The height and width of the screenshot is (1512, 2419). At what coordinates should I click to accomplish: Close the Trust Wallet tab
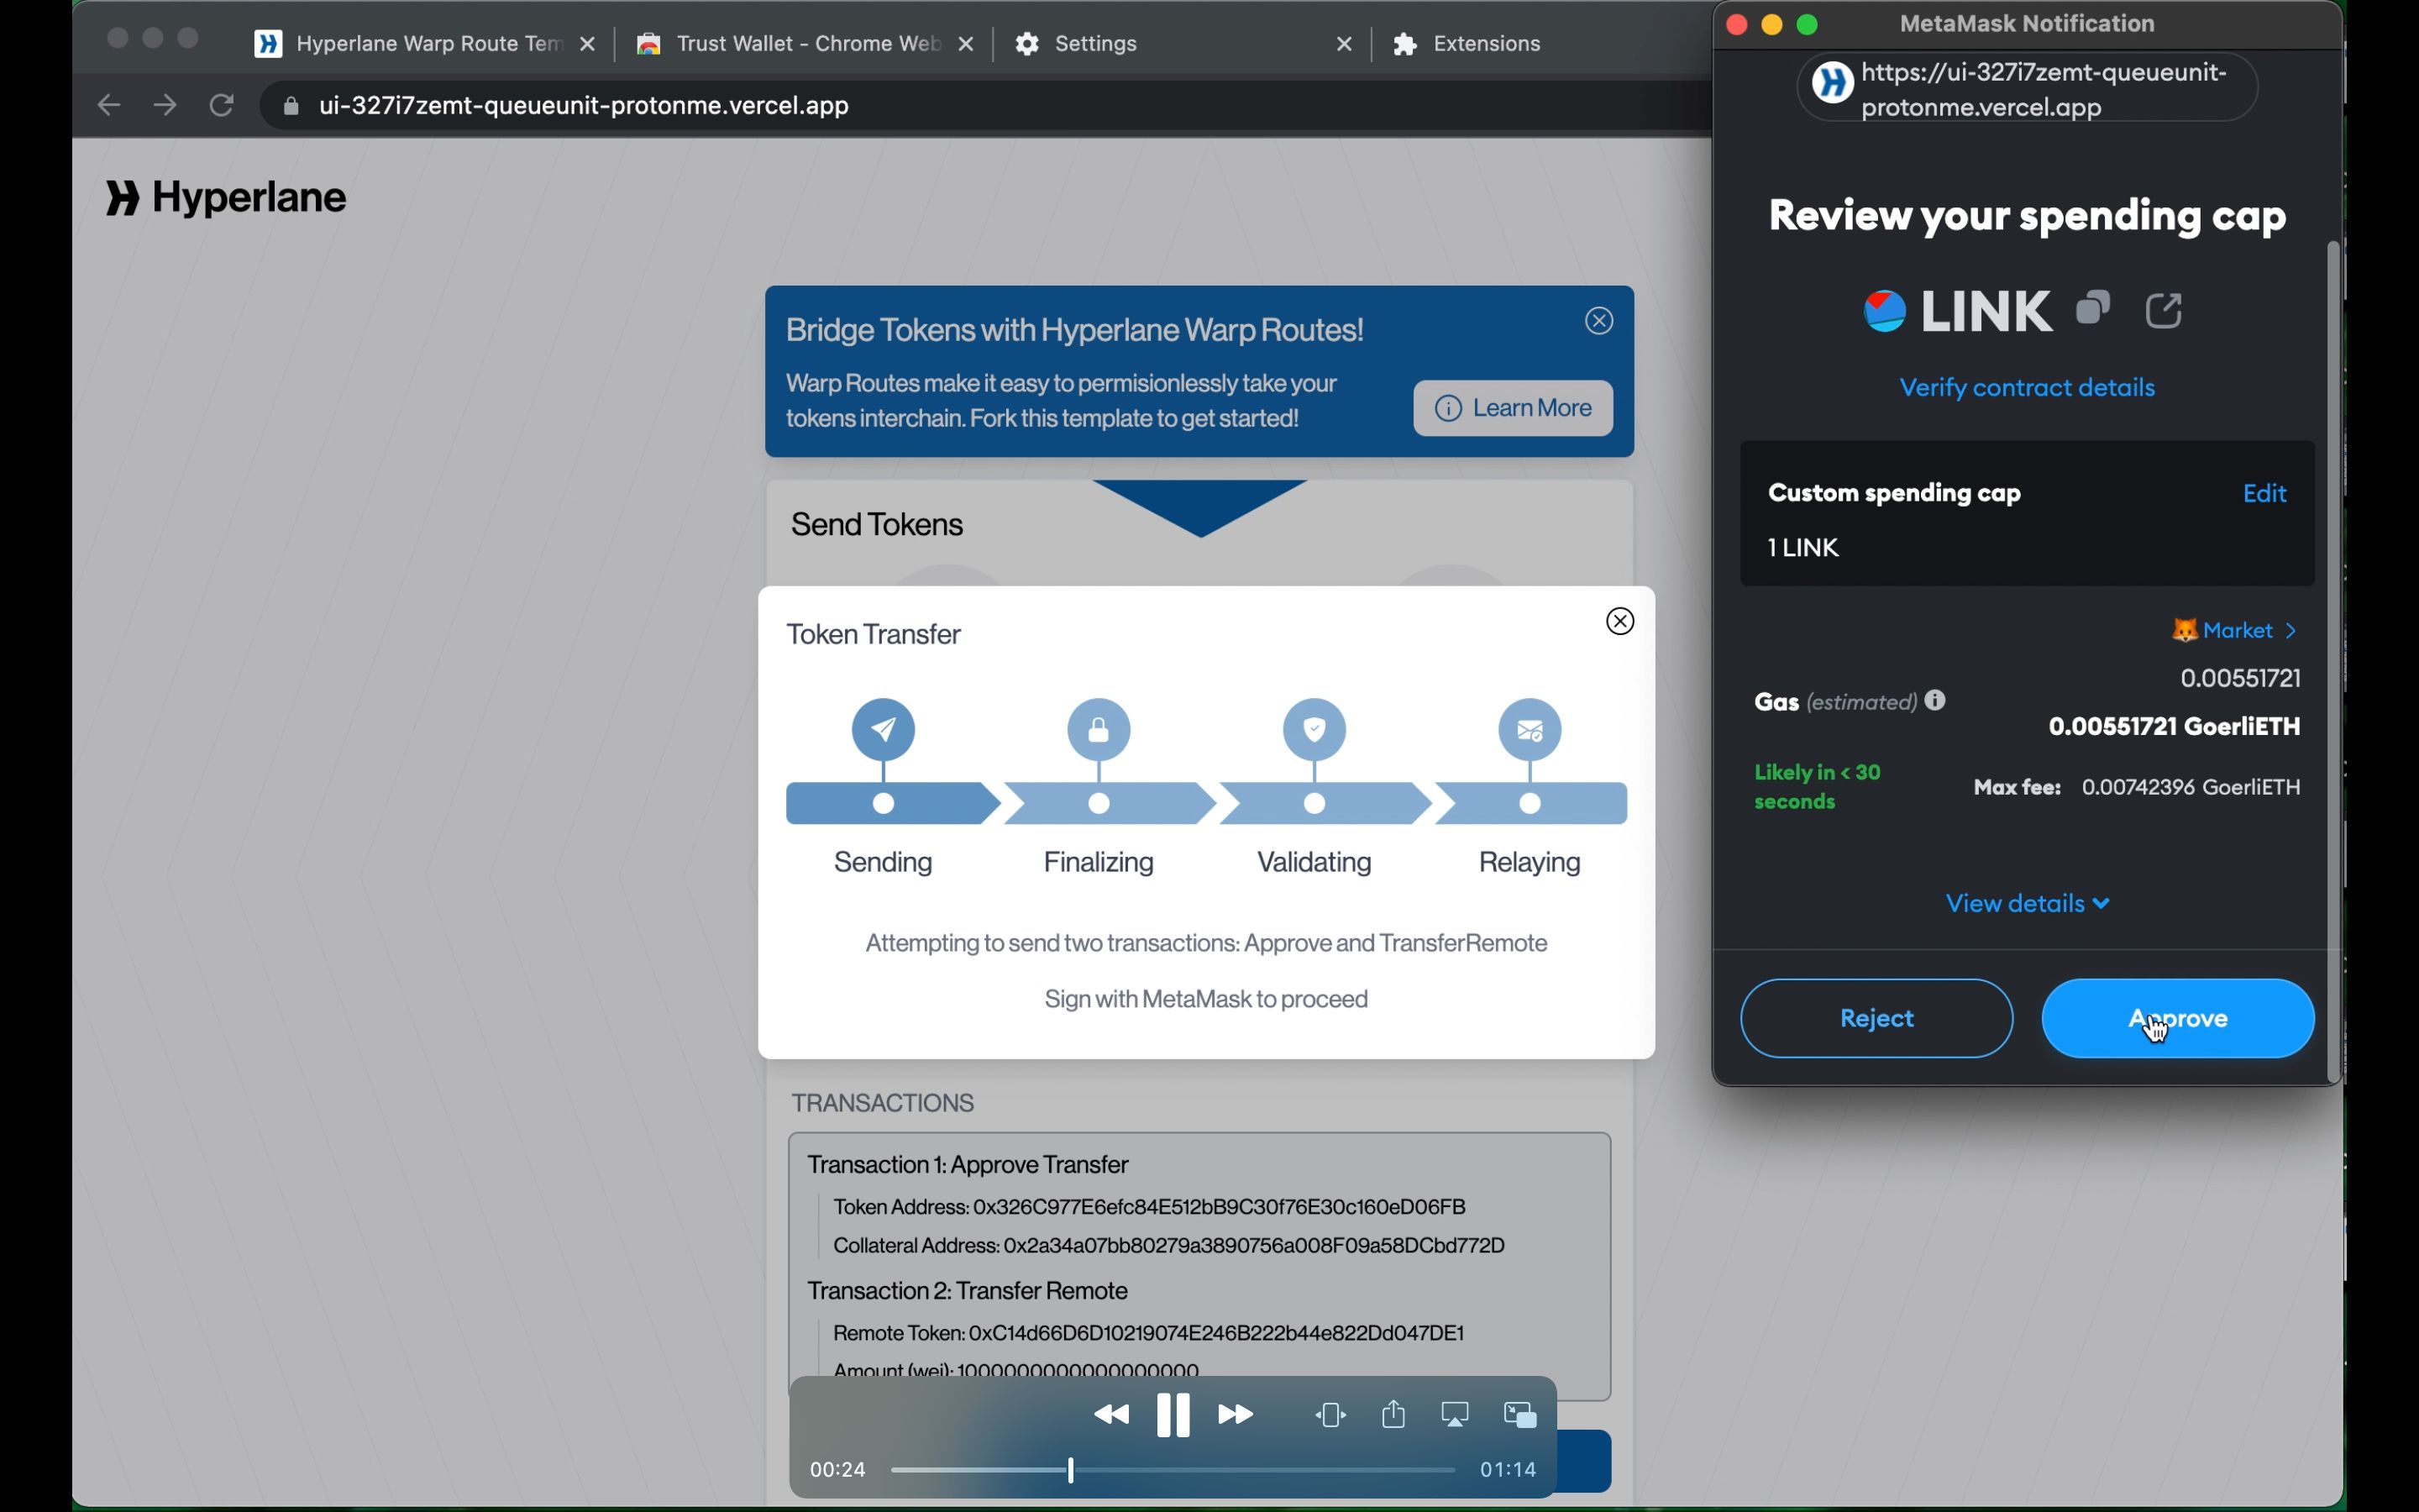tap(966, 44)
